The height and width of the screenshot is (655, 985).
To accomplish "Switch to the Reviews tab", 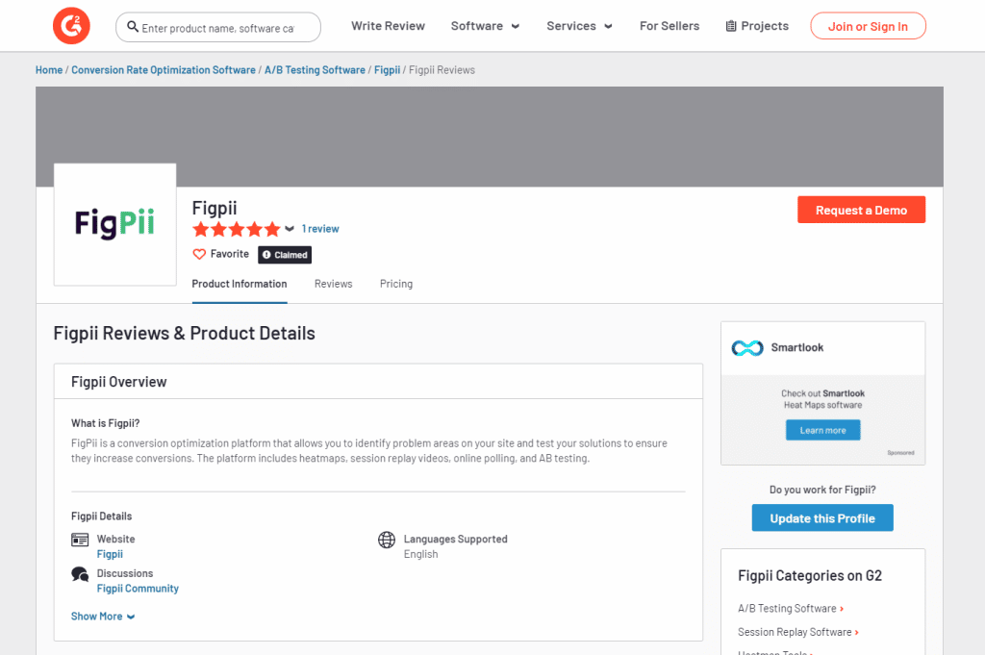I will tap(333, 284).
